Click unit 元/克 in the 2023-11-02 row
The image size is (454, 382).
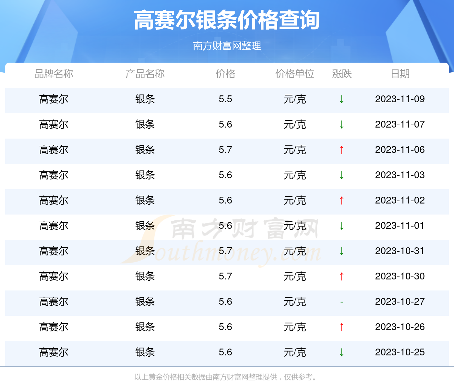coord(295,200)
